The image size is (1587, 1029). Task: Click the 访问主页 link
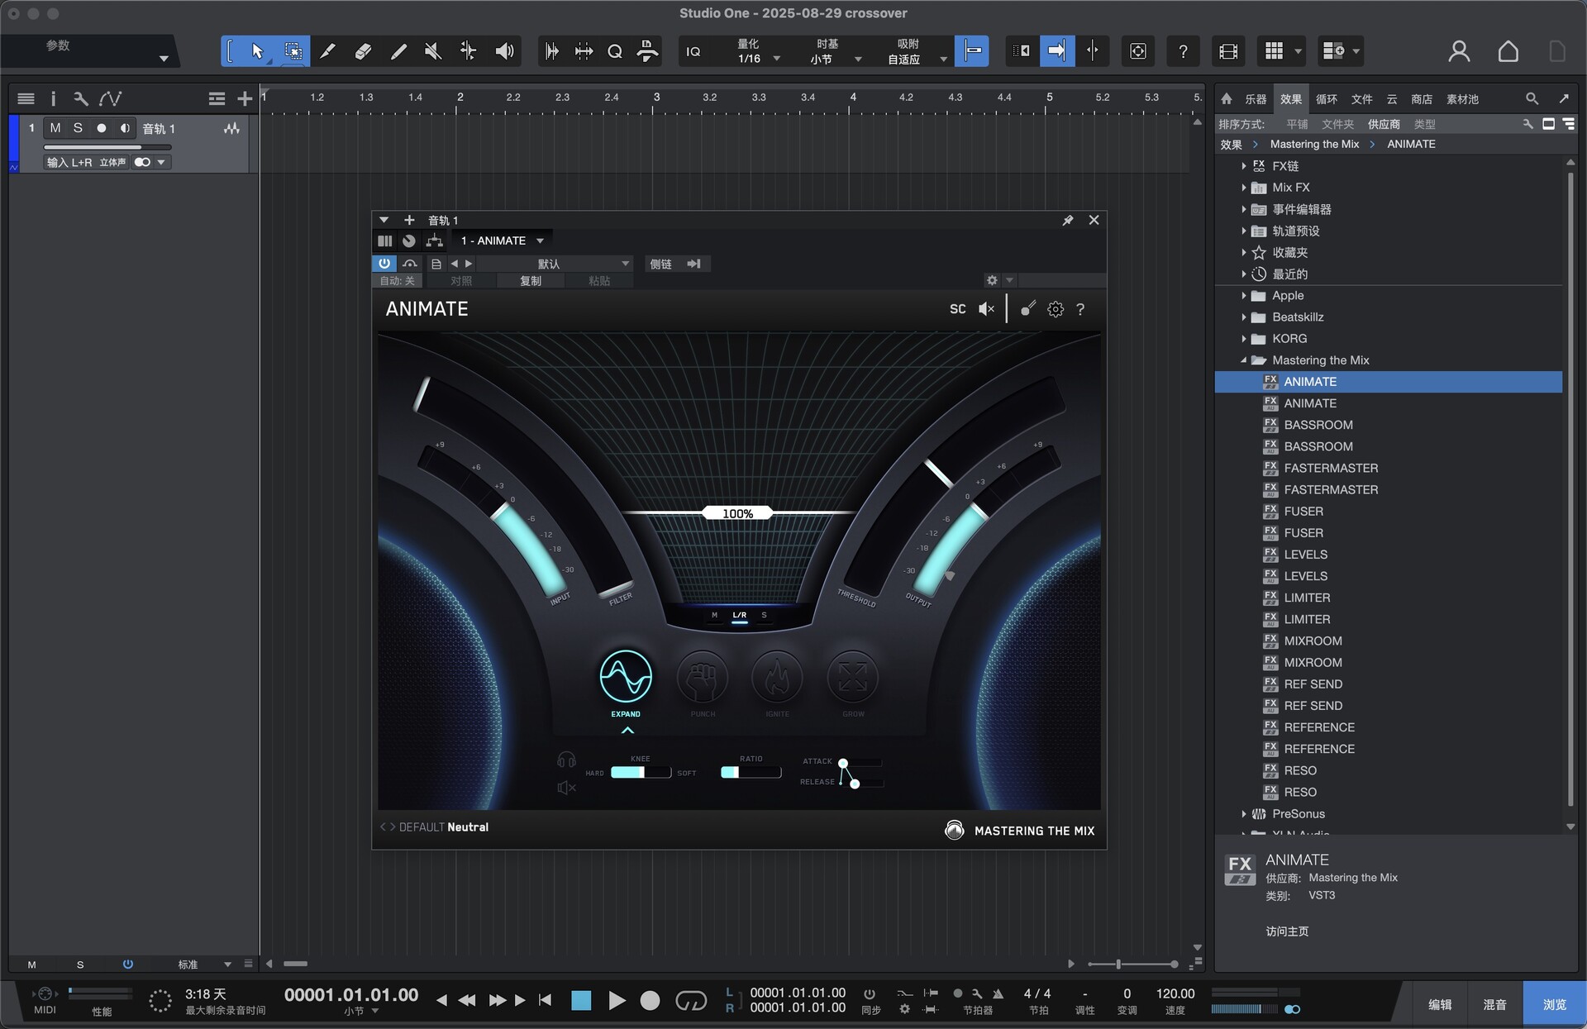(1287, 931)
